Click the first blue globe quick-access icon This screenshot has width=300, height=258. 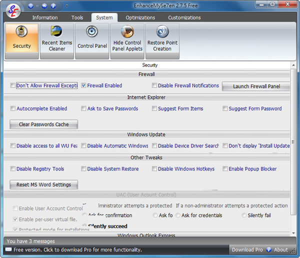click(30, 6)
